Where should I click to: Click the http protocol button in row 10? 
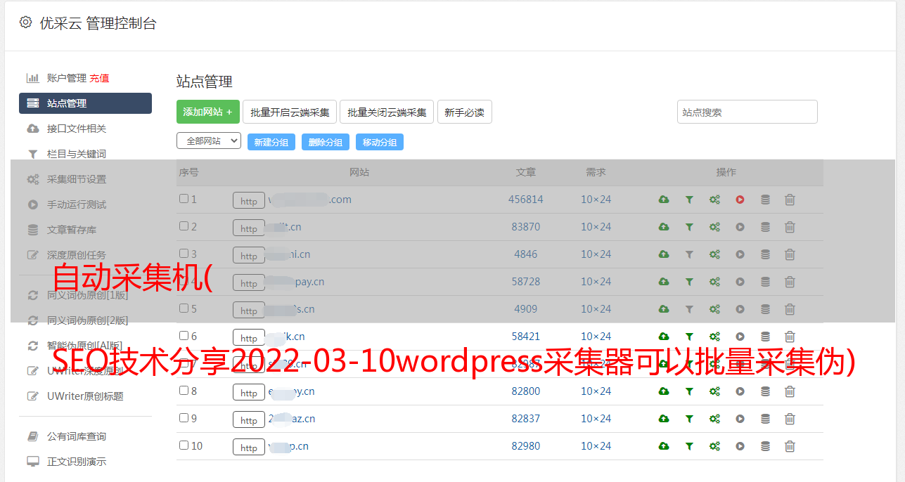tap(249, 448)
